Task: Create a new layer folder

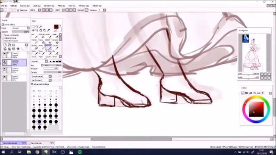Action: pyautogui.click(x=13, y=45)
